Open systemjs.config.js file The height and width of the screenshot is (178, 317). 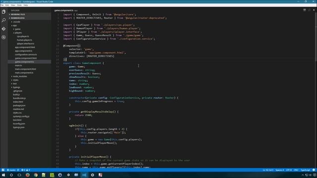21,116
